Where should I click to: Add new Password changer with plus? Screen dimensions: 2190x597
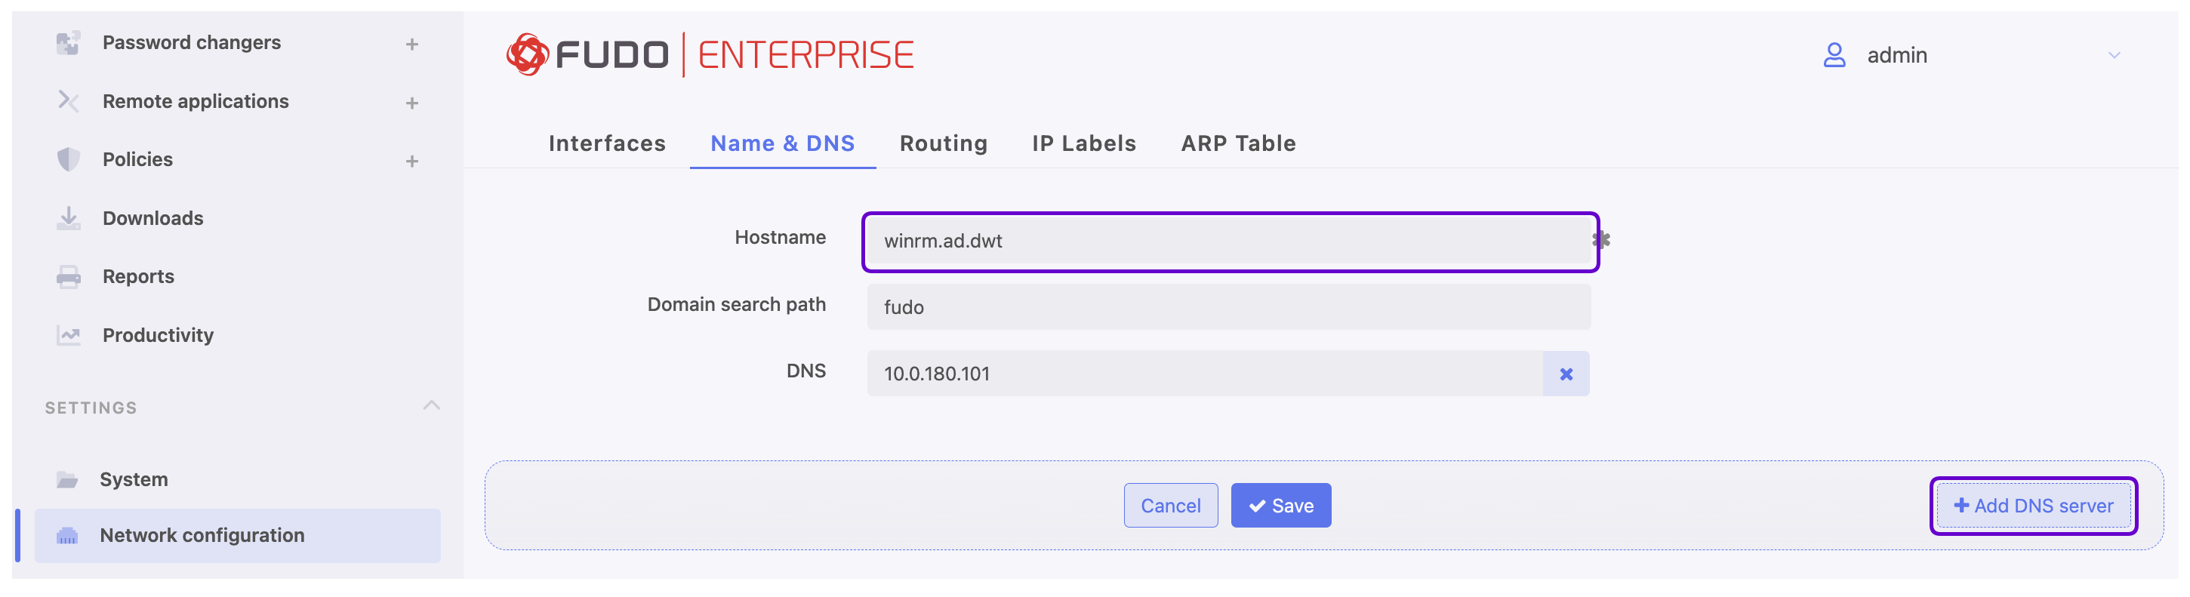coord(412,45)
